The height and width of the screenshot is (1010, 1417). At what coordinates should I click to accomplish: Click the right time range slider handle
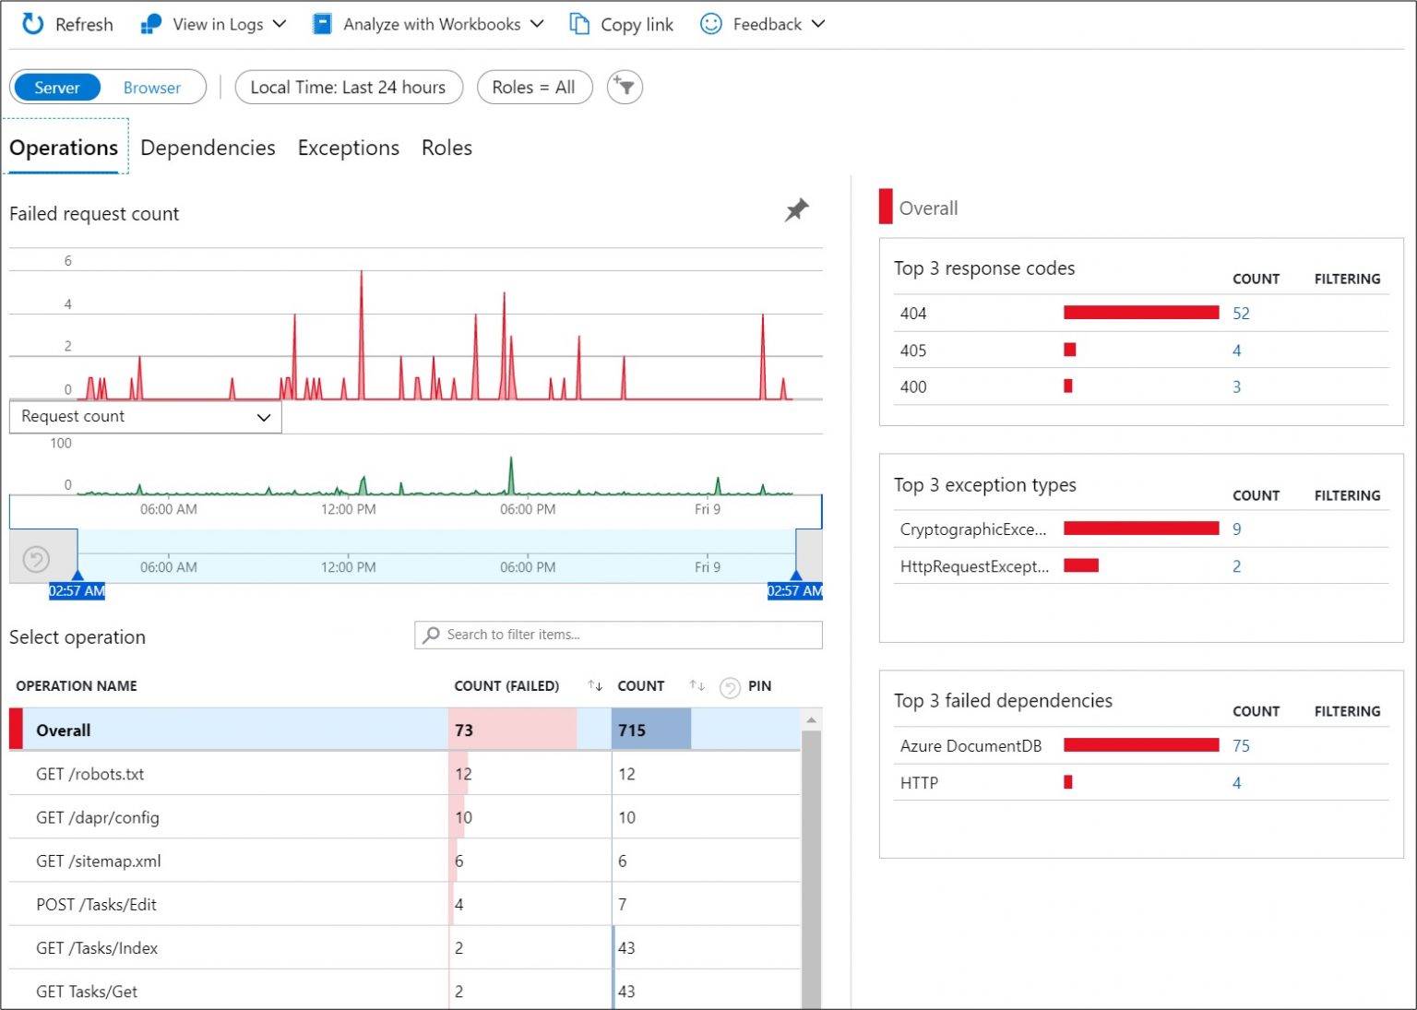795,576
